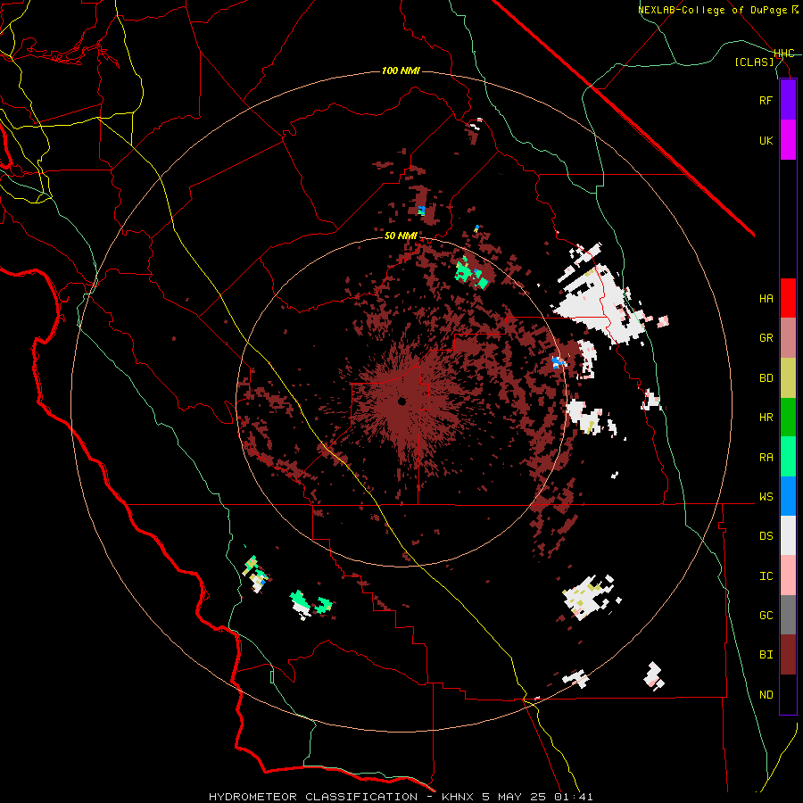The width and height of the screenshot is (803, 803).
Task: Click the GR legend label
Action: (766, 338)
